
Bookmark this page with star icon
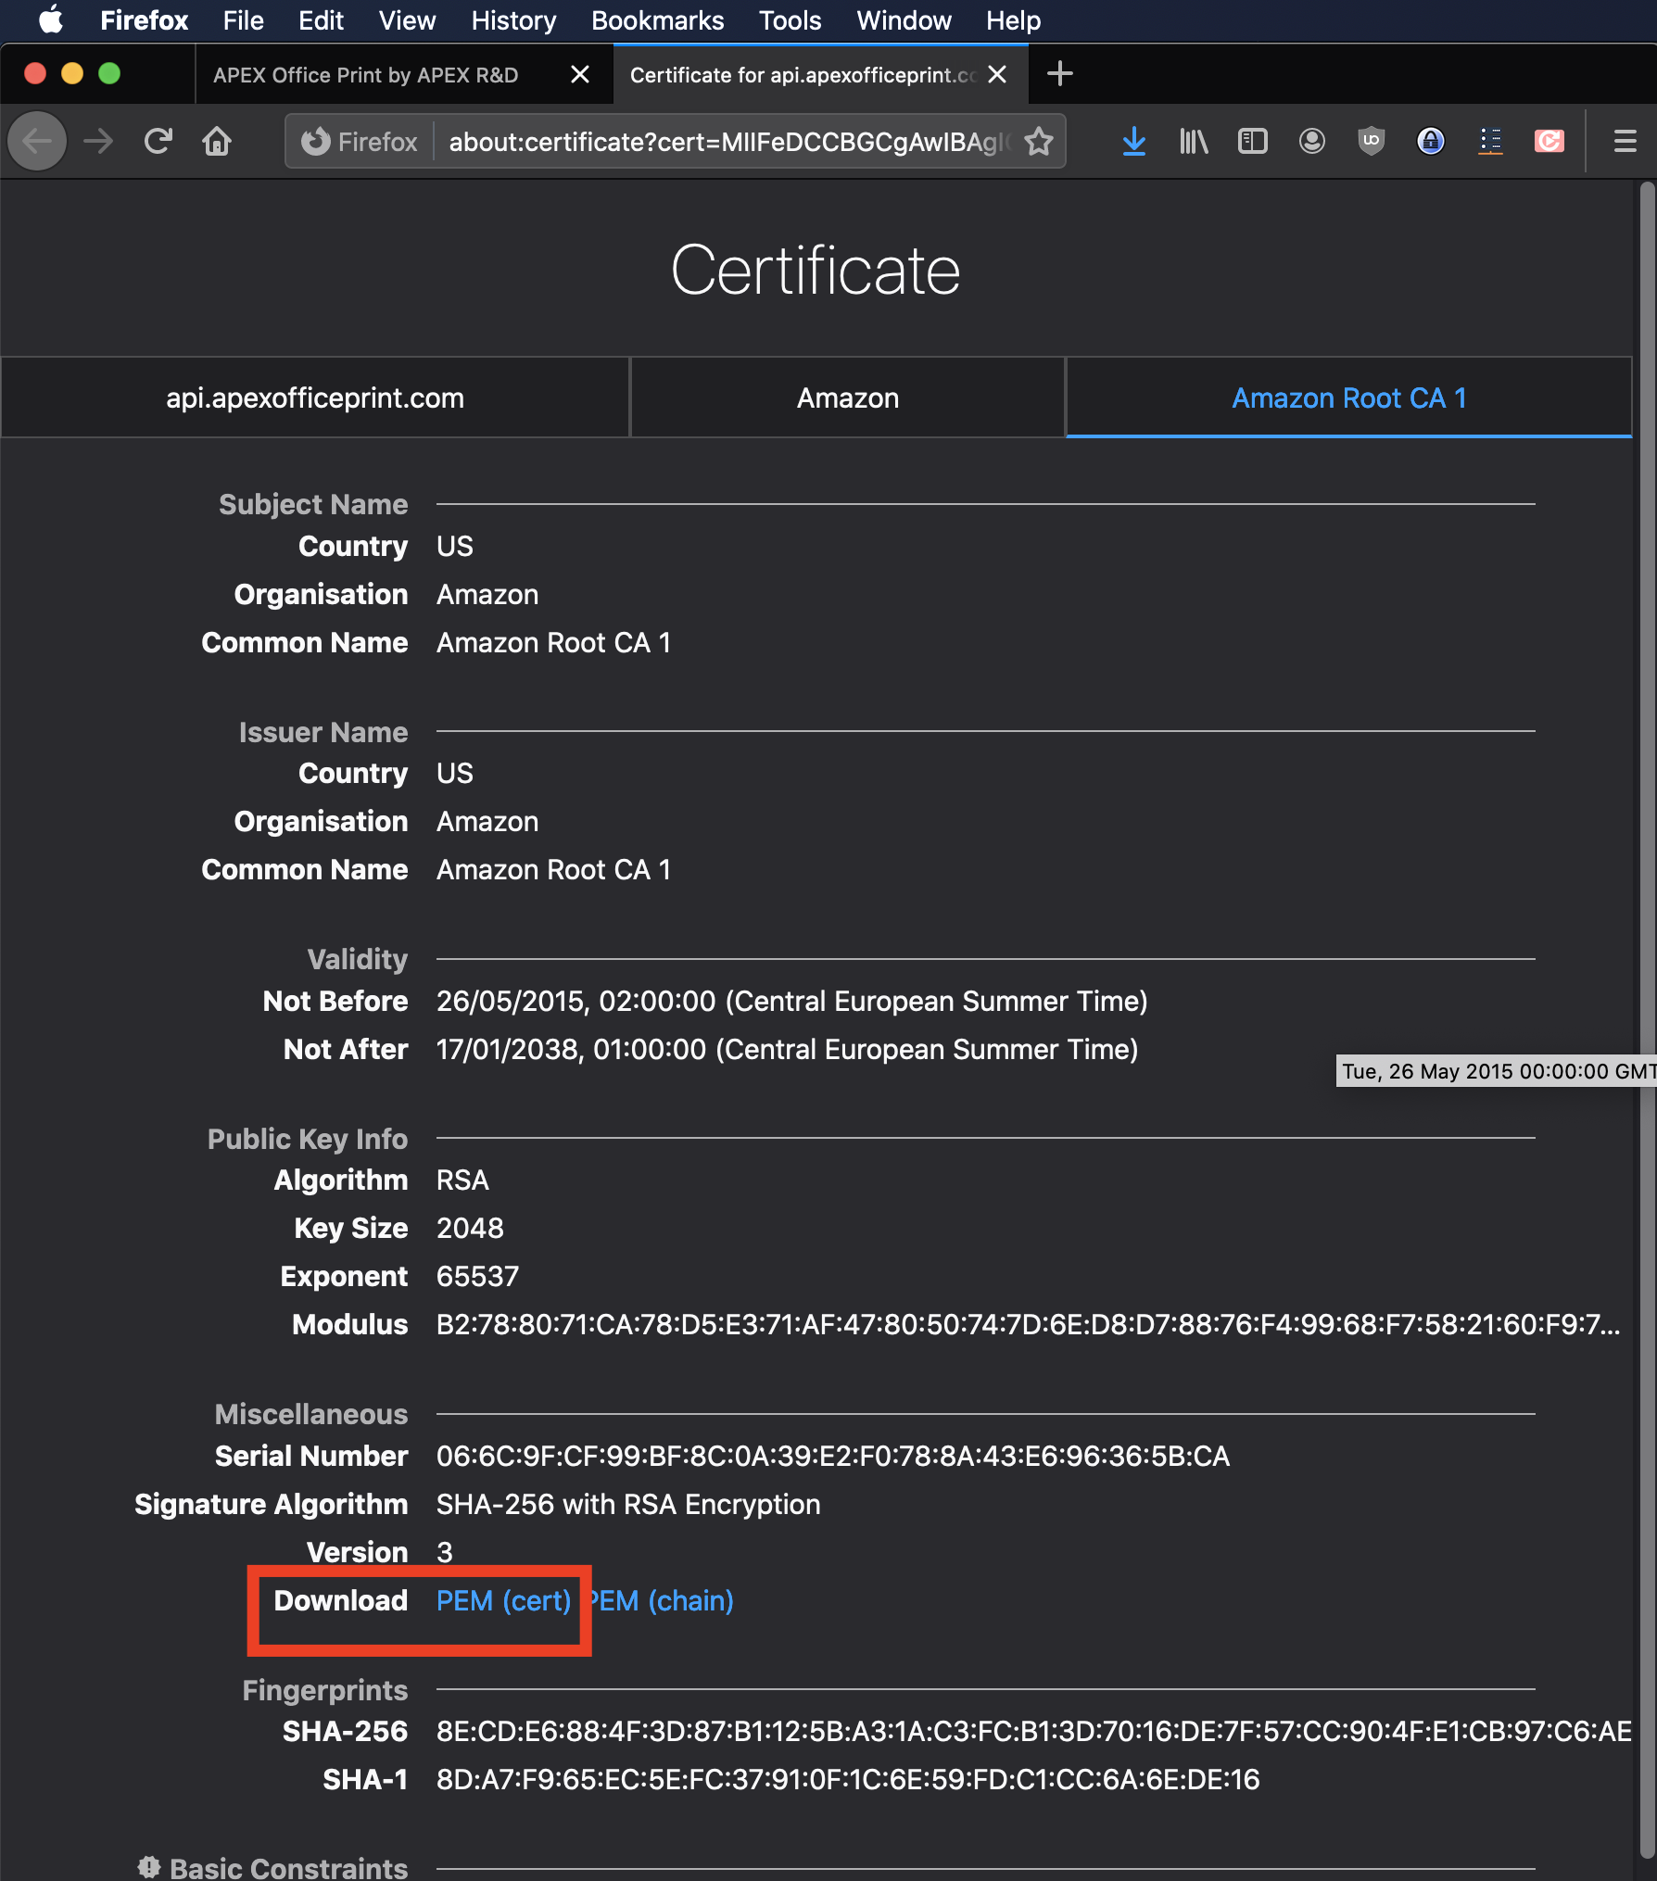click(x=1039, y=142)
